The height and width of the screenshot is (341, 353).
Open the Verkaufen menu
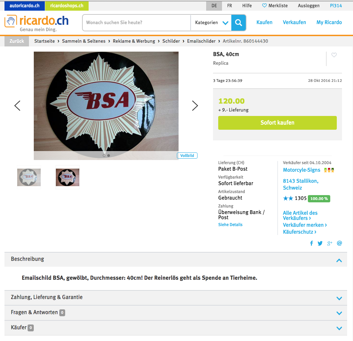tap(294, 22)
